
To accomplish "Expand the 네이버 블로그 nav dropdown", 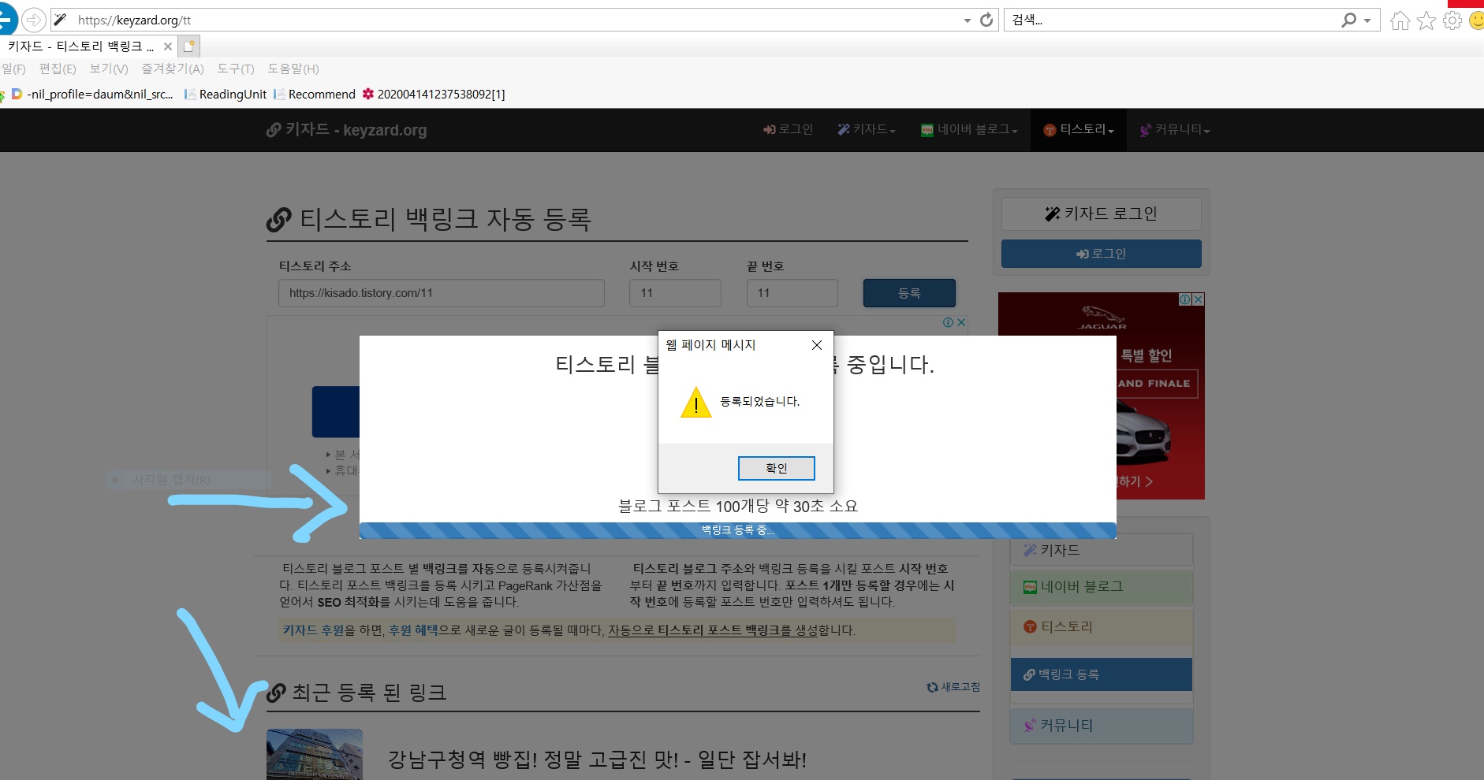I will pyautogui.click(x=969, y=129).
